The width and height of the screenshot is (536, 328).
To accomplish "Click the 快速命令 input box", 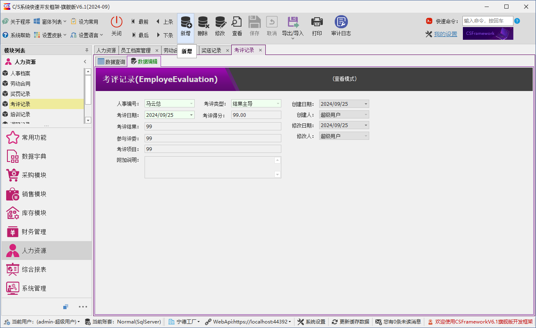I will click(488, 21).
